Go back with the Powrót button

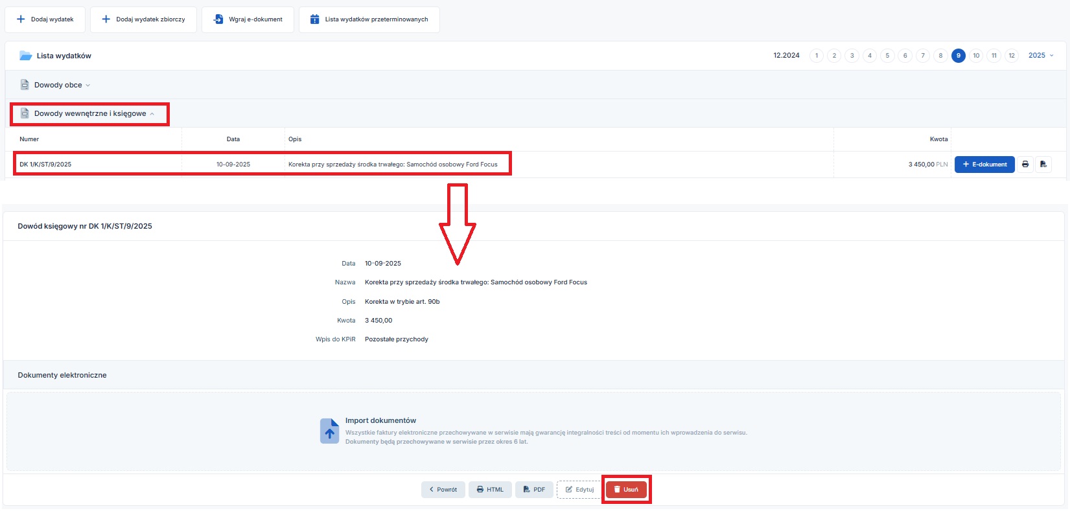(x=443, y=490)
